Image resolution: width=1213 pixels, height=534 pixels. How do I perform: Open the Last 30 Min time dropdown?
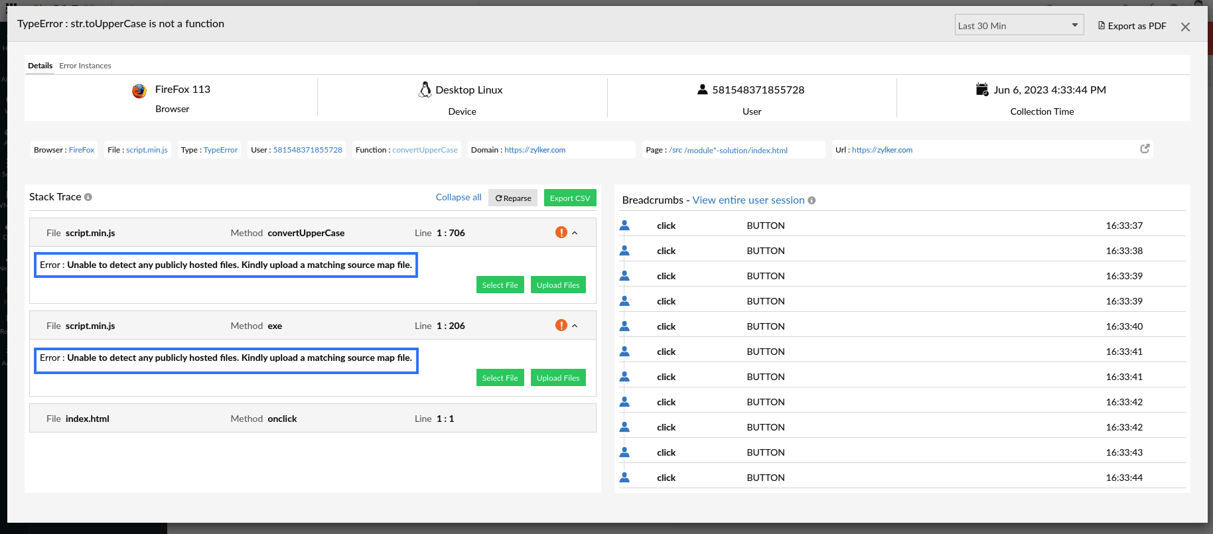click(1019, 25)
